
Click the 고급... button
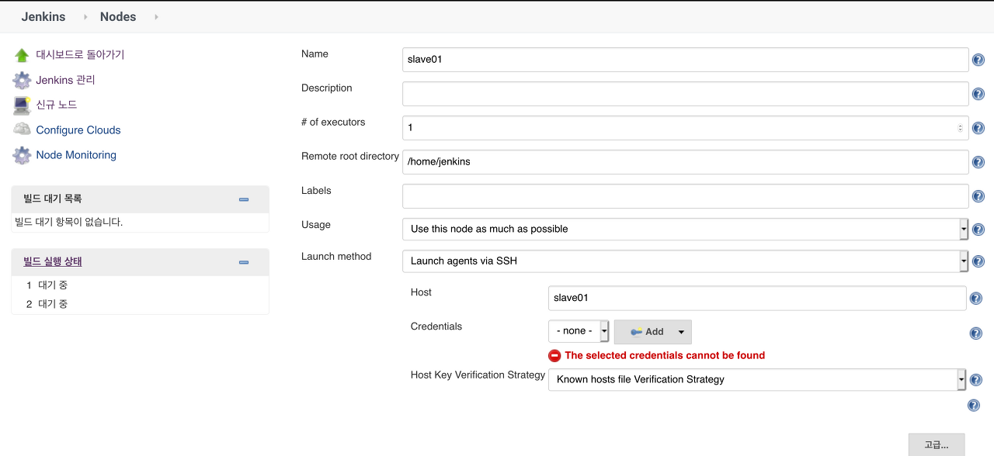(937, 445)
